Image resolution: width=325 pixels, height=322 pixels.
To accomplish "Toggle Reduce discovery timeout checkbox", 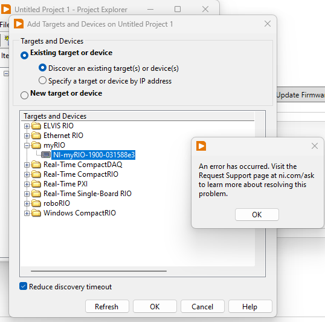I will (x=23, y=286).
